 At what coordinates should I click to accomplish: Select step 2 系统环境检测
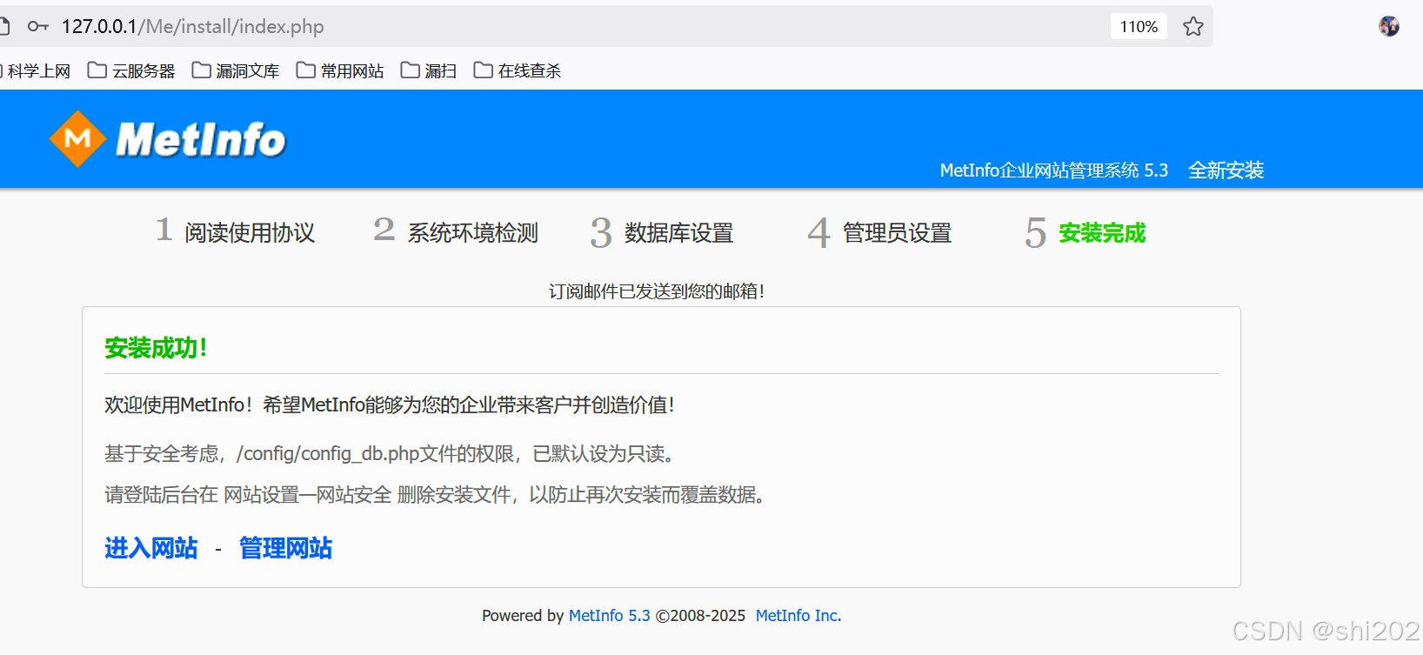click(456, 231)
